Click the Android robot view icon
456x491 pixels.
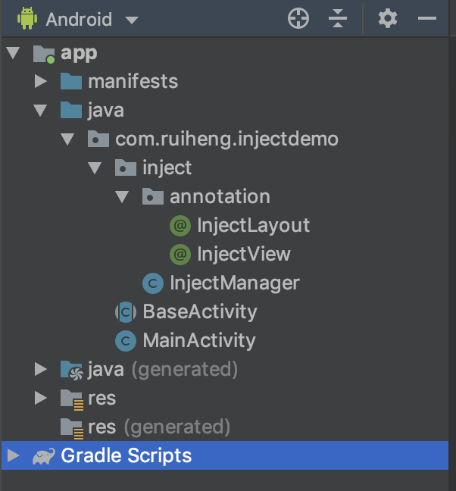coord(27,18)
